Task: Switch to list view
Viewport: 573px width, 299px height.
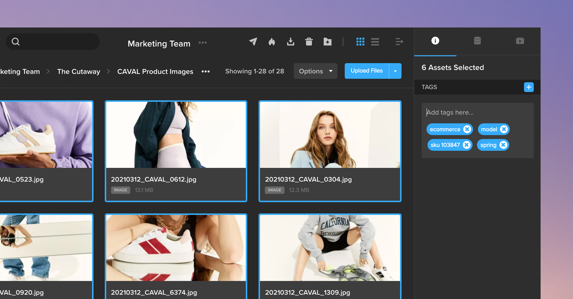Action: click(375, 41)
